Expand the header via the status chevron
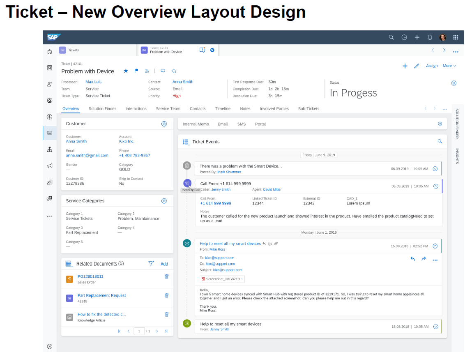 pyautogui.click(x=454, y=83)
